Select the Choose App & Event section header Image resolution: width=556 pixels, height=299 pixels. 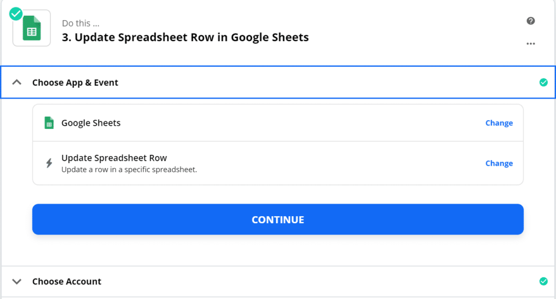click(x=75, y=82)
